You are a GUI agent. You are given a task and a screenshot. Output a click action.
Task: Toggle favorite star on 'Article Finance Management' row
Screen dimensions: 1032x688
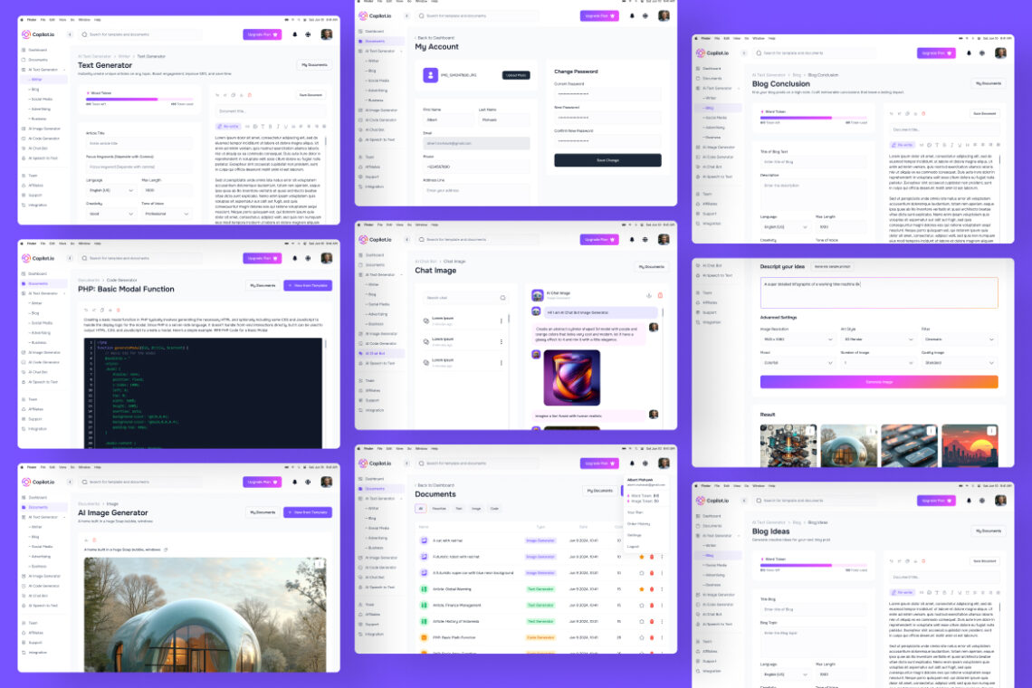(x=641, y=605)
